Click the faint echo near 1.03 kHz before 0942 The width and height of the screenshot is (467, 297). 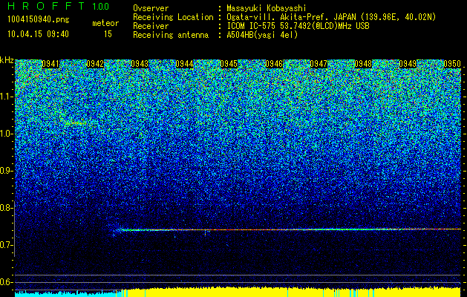click(75, 123)
